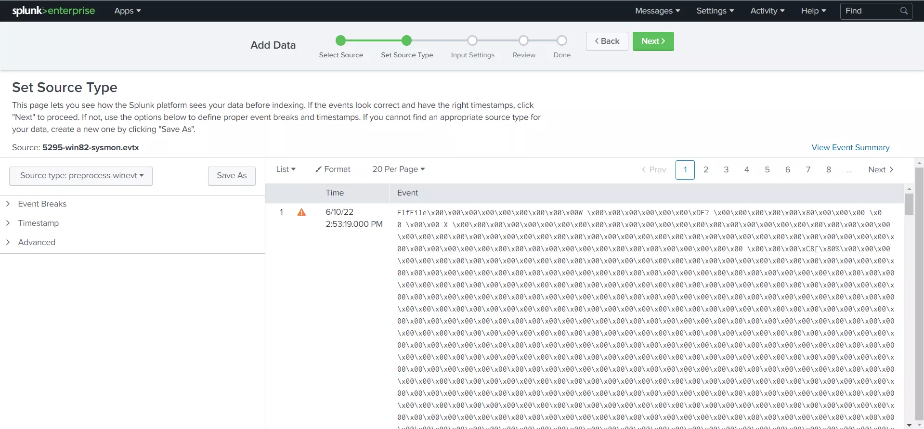Open the Help menu
The image size is (924, 429).
coord(813,11)
